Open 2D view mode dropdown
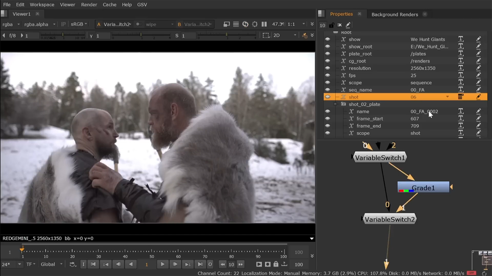 click(x=285, y=35)
